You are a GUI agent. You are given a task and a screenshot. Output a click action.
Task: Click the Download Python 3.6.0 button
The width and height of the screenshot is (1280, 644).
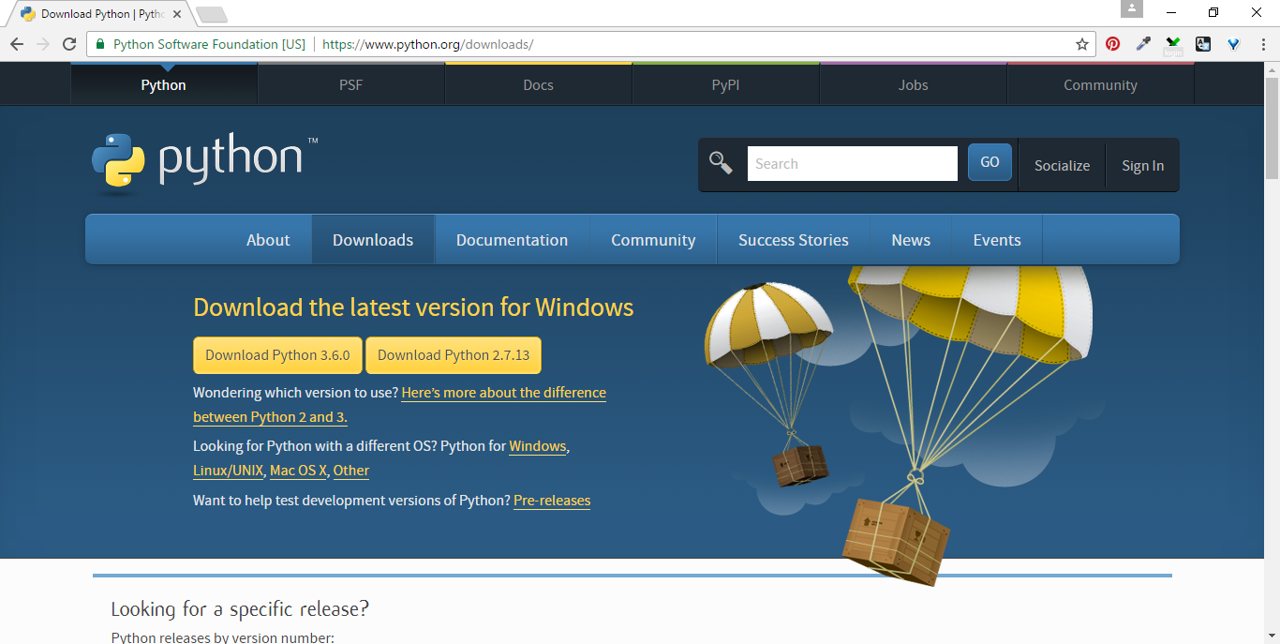point(277,355)
